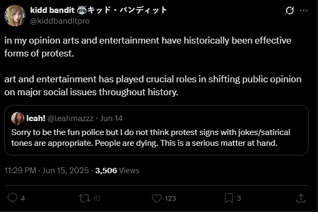Screen dimensions: 318x212
Task: Open the @kiddbanditpro handle link
Action: click(60, 21)
